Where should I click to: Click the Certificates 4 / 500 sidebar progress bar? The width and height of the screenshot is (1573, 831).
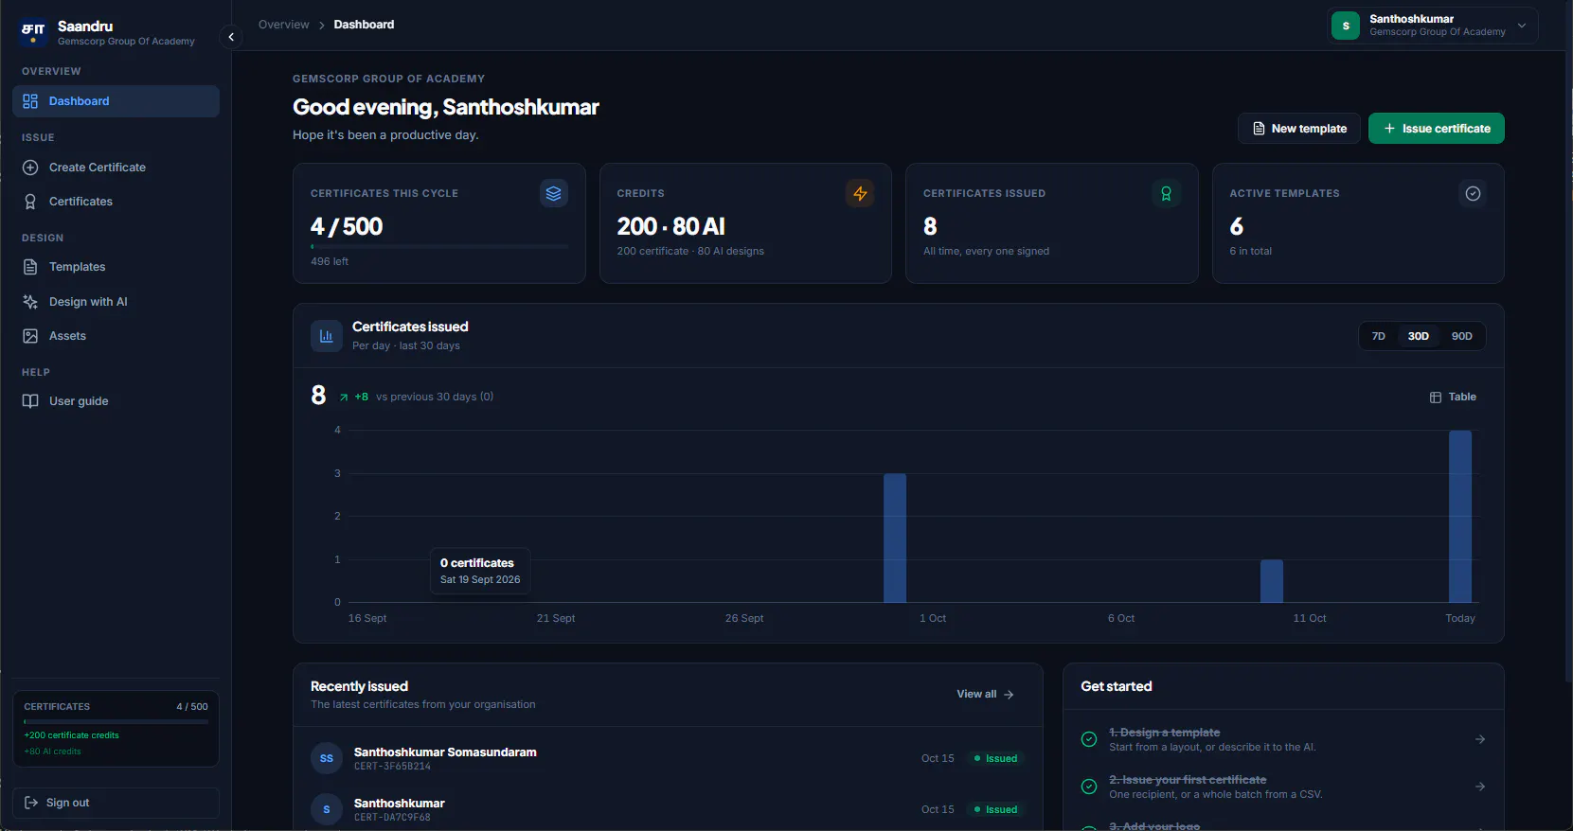116,722
